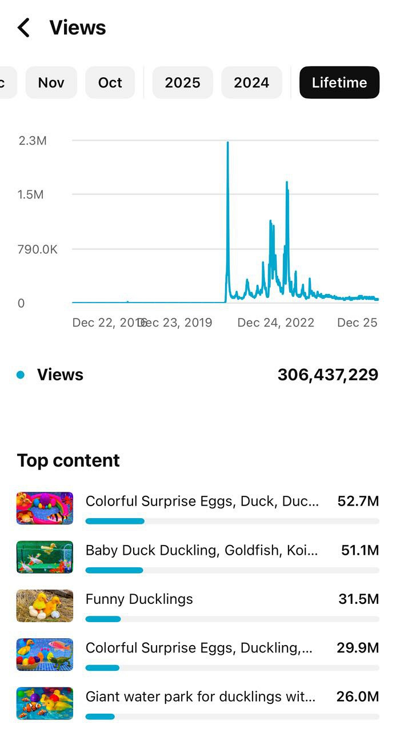Select the Lifetime time range
Screen dimensions: 396x732
pyautogui.click(x=339, y=82)
